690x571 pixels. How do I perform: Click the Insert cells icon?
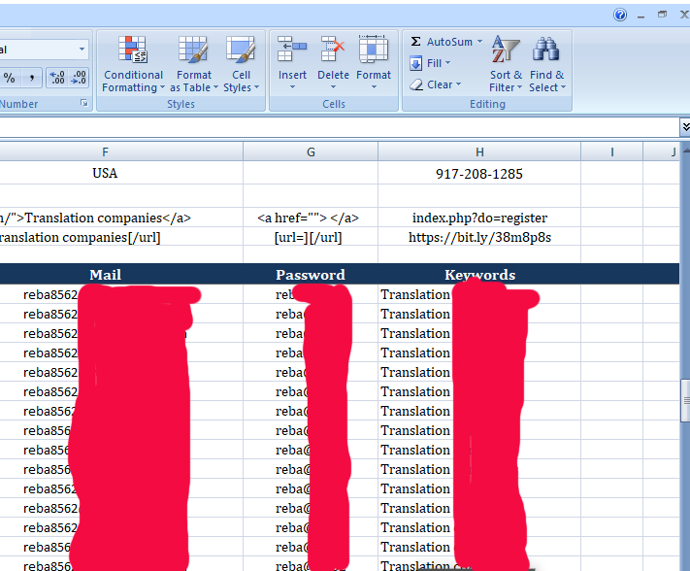point(292,49)
